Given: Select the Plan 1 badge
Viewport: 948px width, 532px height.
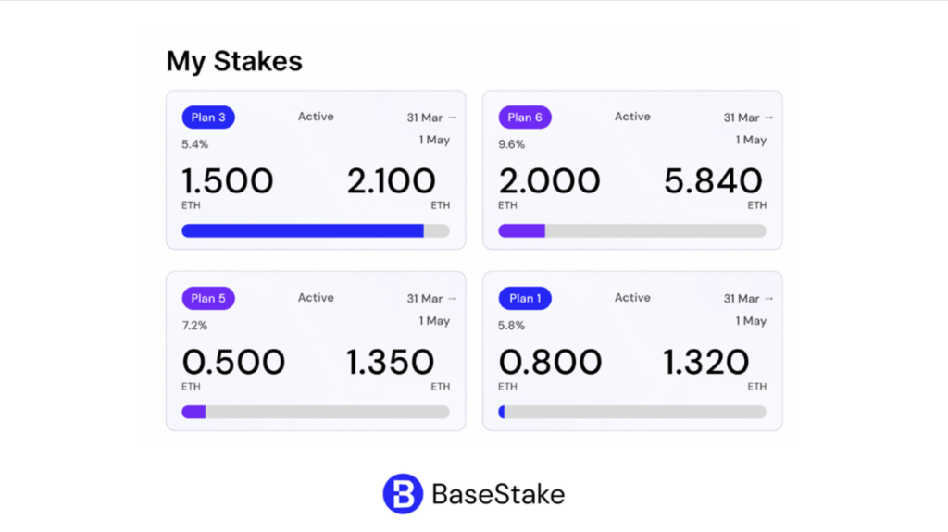Looking at the screenshot, I should (525, 299).
